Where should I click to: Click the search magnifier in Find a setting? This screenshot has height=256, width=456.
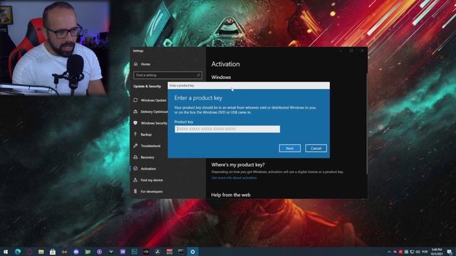[x=198, y=75]
